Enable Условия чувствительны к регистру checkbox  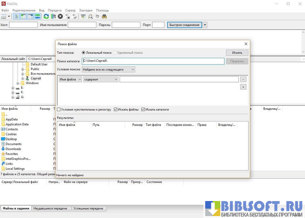pyautogui.click(x=59, y=110)
